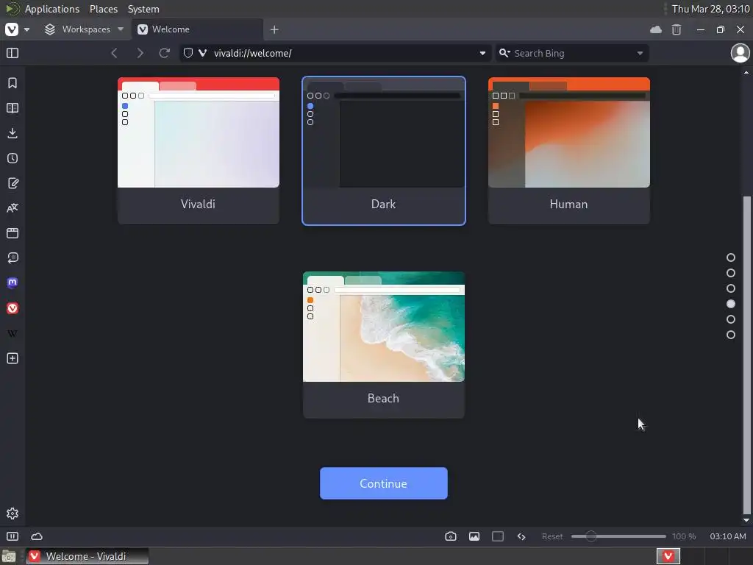Click the shield content blocker icon
Viewport: 753px width, 565px height.
coord(188,53)
